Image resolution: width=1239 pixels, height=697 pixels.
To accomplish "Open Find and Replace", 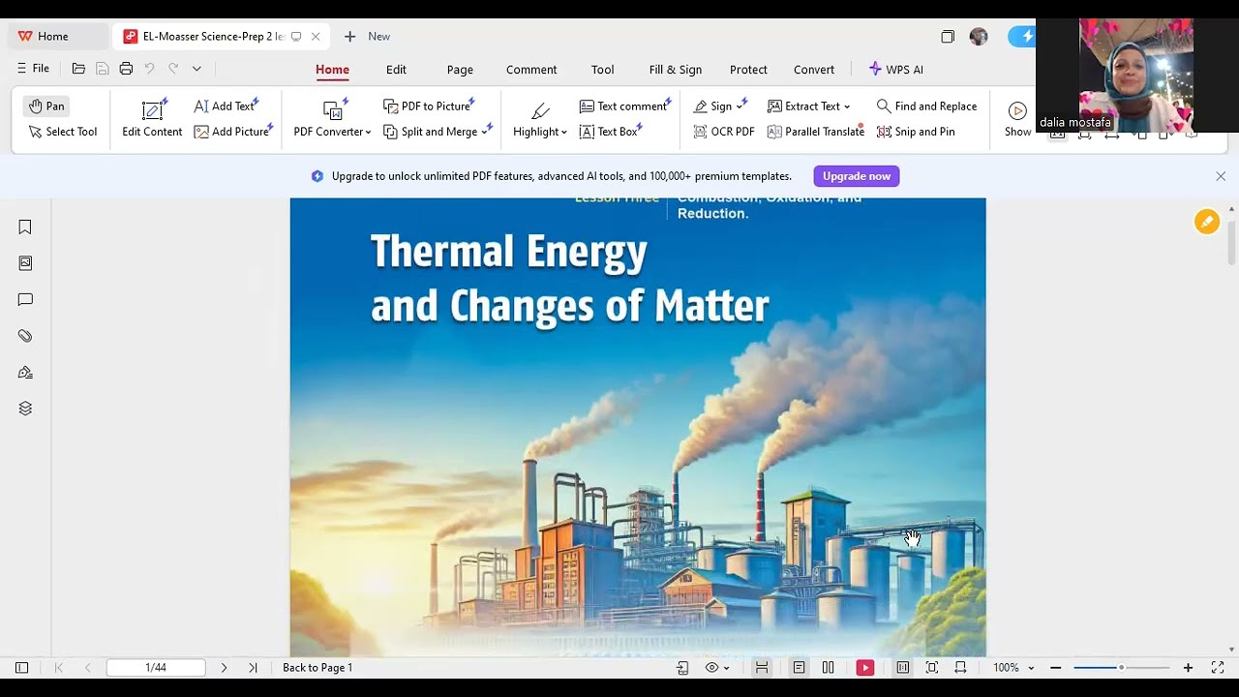I will 926,106.
